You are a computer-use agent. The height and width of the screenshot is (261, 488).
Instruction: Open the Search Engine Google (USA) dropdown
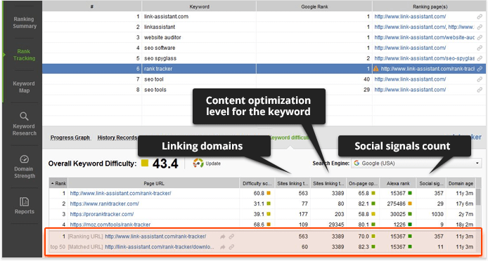417,163
